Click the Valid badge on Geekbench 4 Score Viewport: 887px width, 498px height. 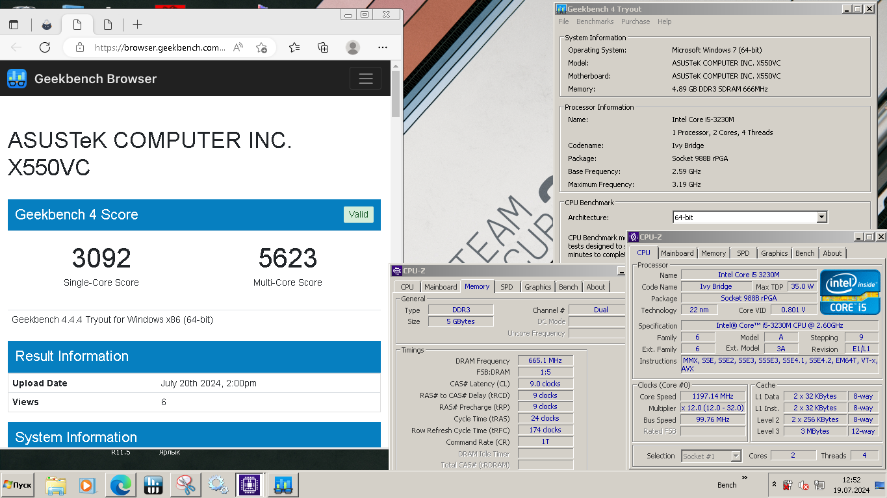[x=359, y=214]
